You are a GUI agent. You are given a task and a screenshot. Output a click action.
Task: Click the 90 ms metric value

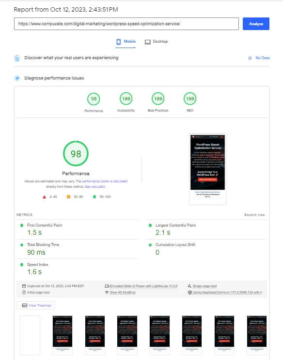pos(36,252)
